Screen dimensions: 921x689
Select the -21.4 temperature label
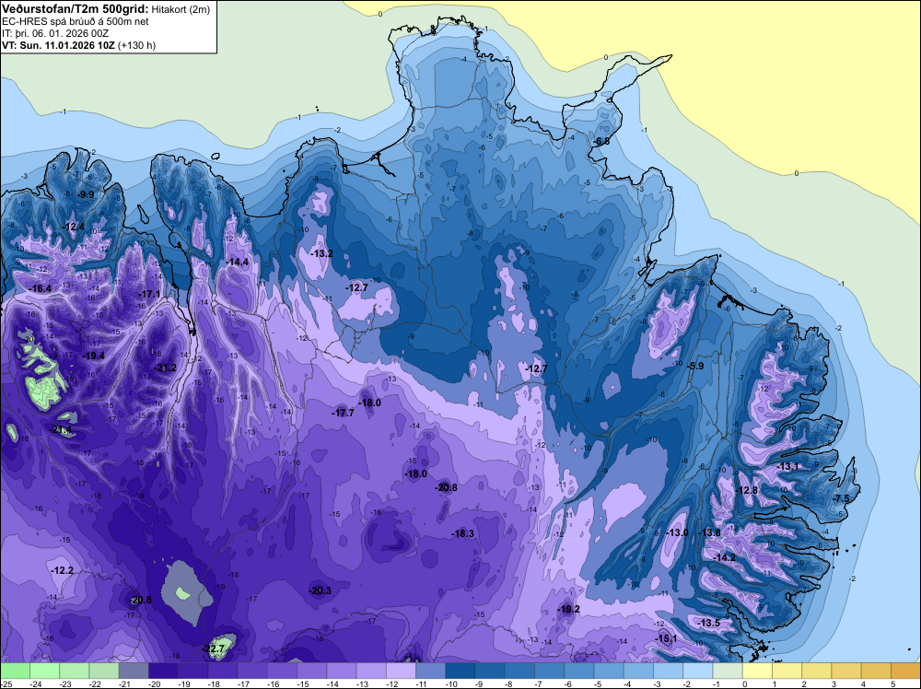[62, 430]
